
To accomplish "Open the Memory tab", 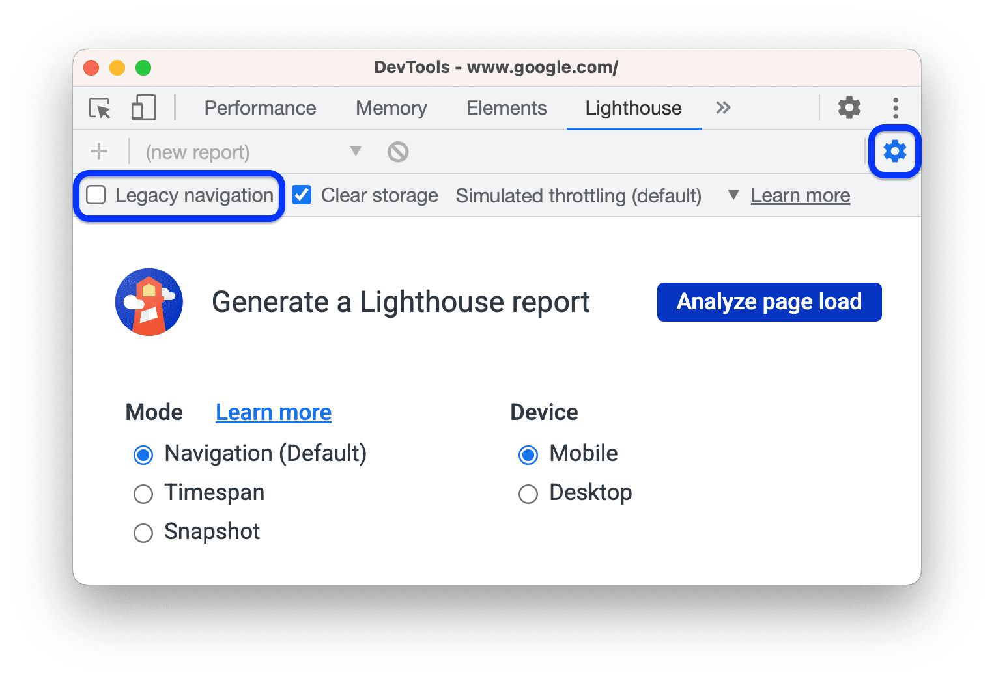I will pos(391,108).
